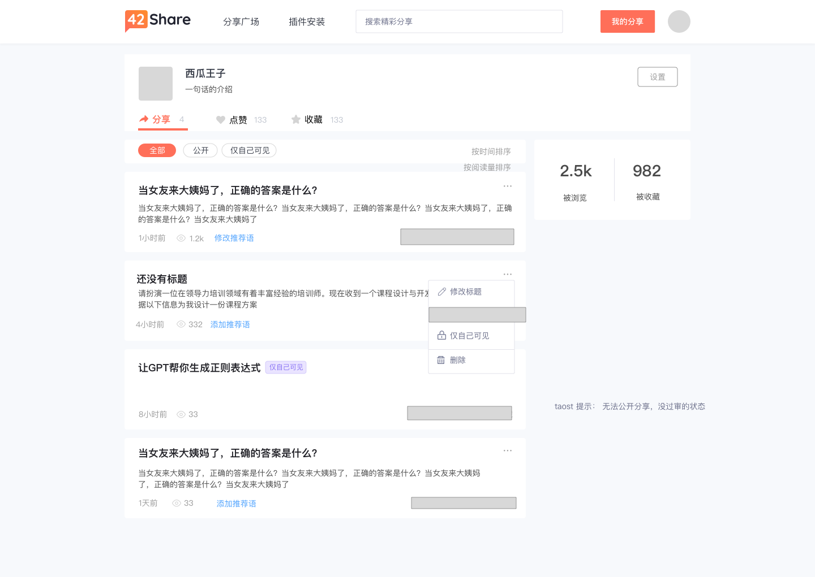815x577 pixels.
Task: Click the star icon next to 收藏
Action: pos(296,119)
